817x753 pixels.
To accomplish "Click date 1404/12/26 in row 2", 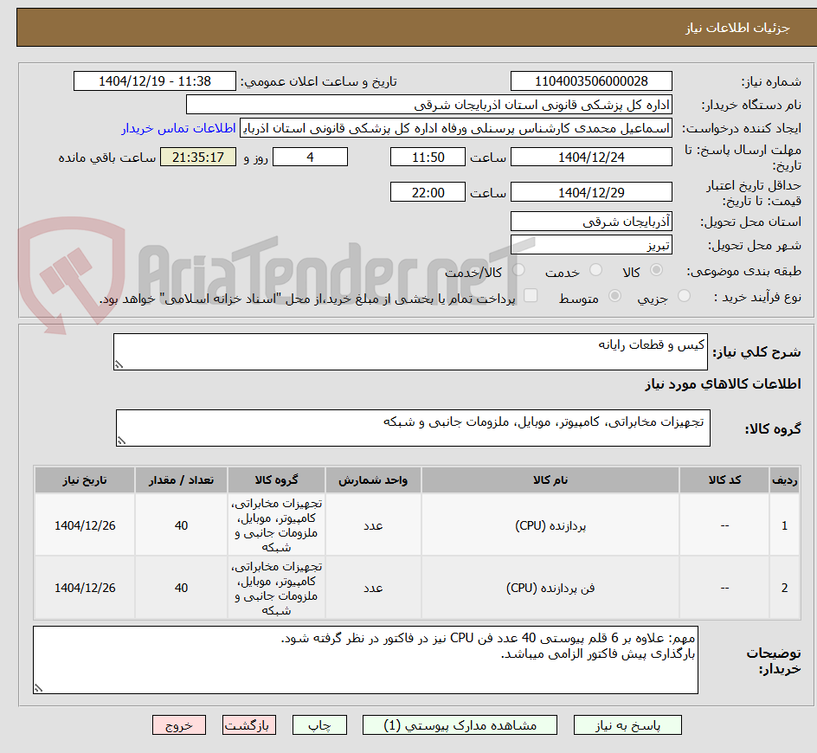I will [85, 588].
